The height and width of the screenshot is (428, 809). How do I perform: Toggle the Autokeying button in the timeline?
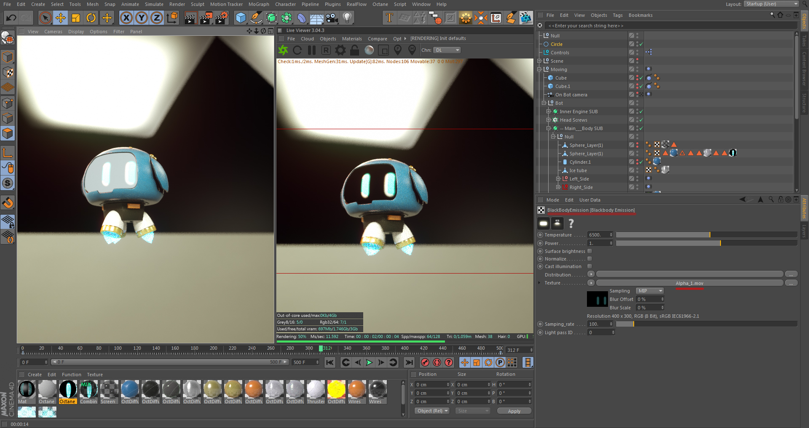pos(437,362)
